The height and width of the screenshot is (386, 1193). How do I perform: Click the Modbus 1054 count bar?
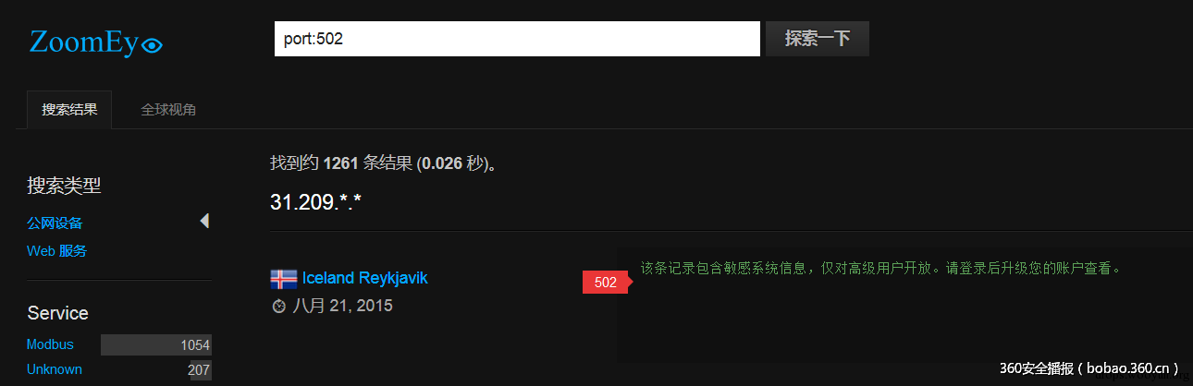click(x=156, y=345)
